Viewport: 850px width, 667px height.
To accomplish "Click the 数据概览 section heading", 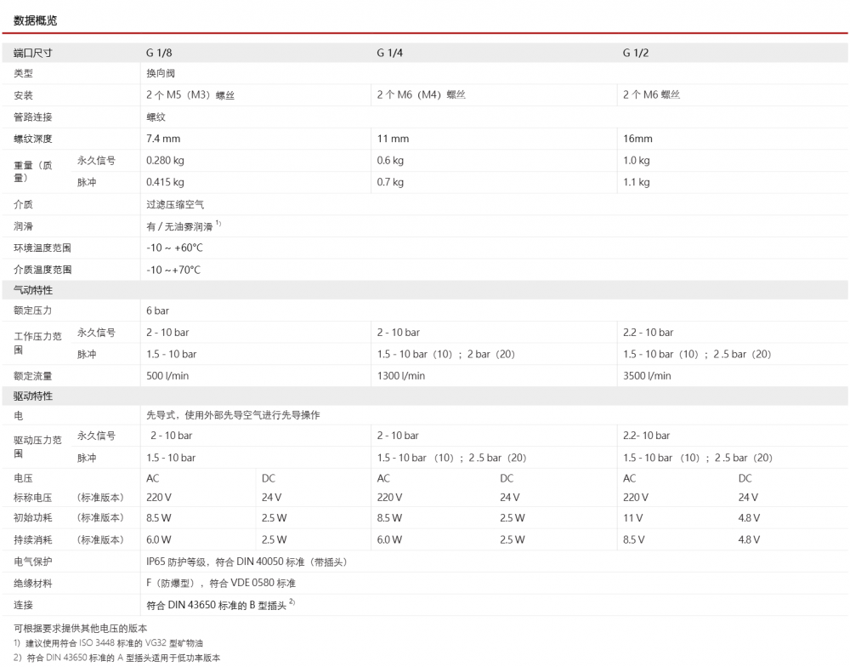I will (x=35, y=19).
